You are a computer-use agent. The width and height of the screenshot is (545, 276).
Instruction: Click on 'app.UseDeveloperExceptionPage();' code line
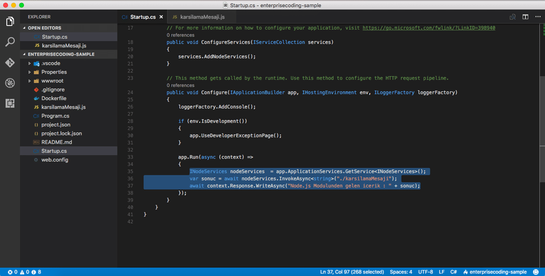235,136
